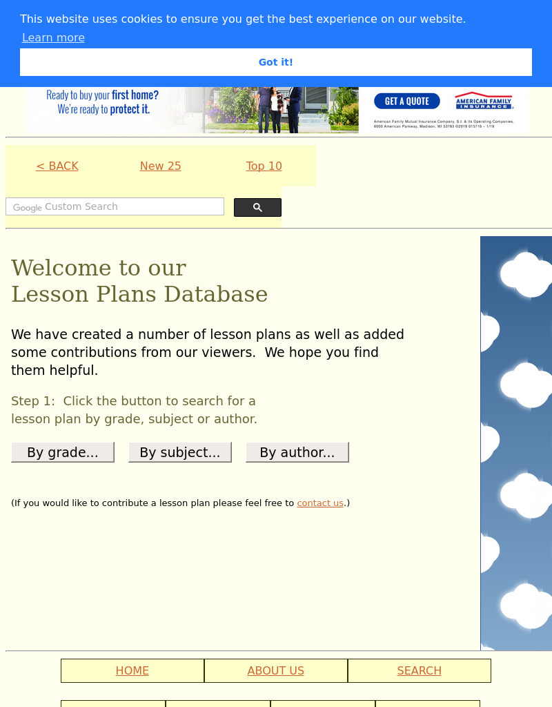The height and width of the screenshot is (707, 552).
Task: Open the ABOUT US footer link
Action: (276, 670)
